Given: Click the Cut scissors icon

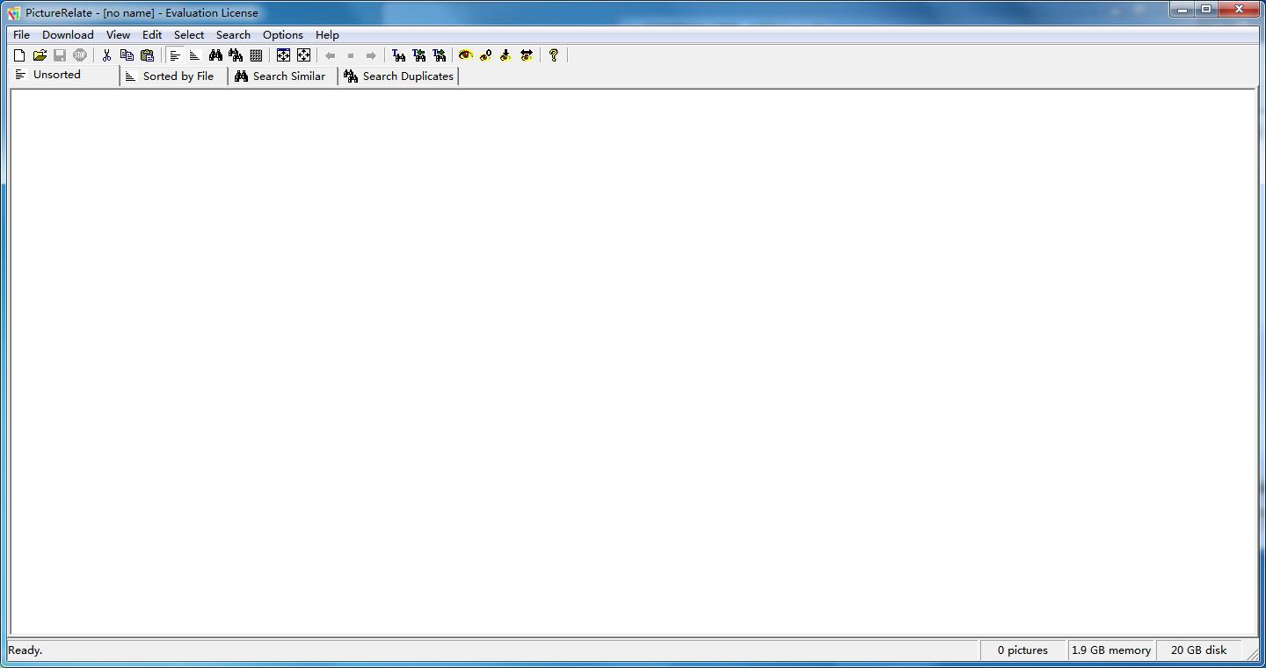Looking at the screenshot, I should [106, 55].
